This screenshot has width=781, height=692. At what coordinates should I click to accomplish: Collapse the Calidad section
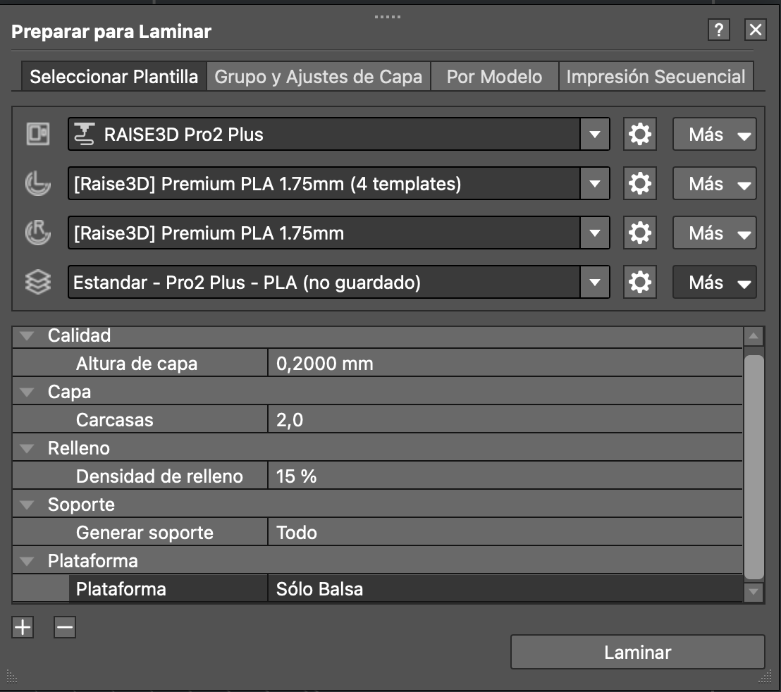(27, 336)
